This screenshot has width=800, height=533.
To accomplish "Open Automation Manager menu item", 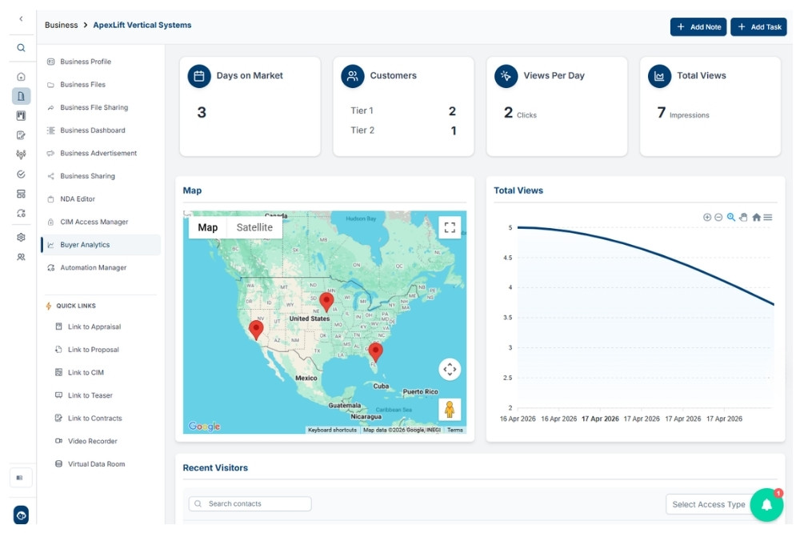I will 101,267.
